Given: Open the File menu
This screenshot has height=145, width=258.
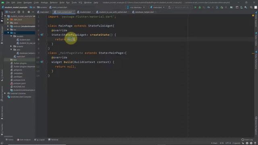Looking at the screenshot, I should (8, 2).
